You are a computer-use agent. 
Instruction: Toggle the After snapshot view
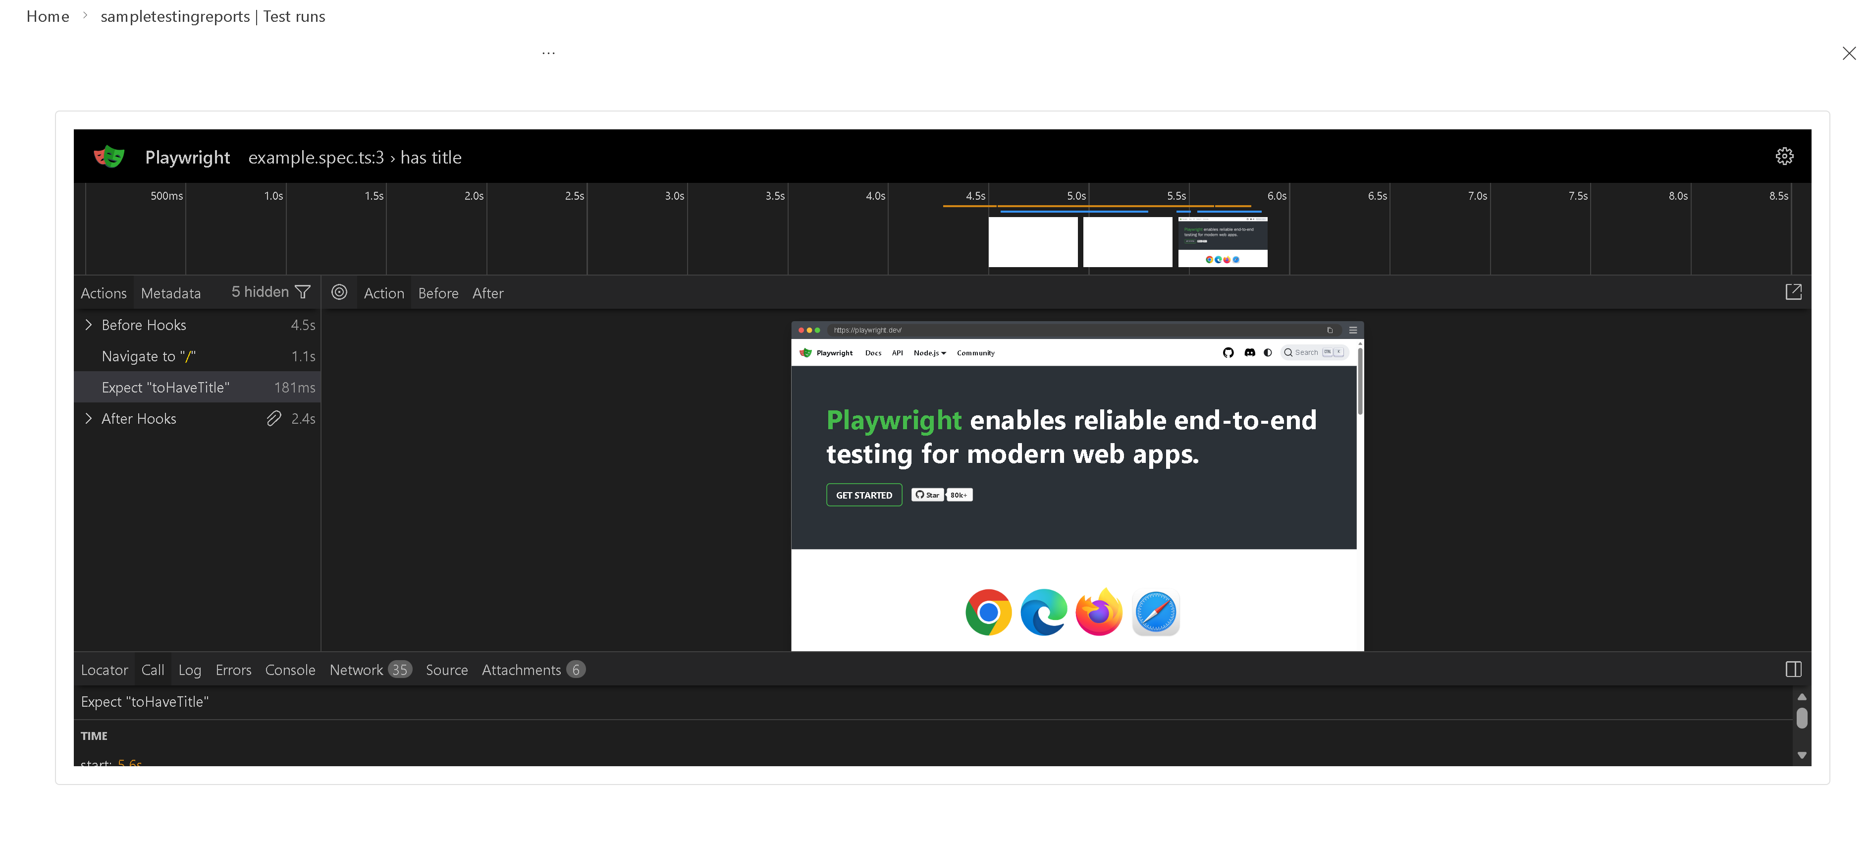click(488, 292)
